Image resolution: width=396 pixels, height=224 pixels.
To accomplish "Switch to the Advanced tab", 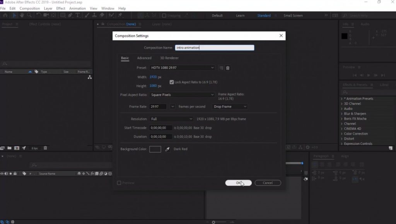I will tap(144, 58).
